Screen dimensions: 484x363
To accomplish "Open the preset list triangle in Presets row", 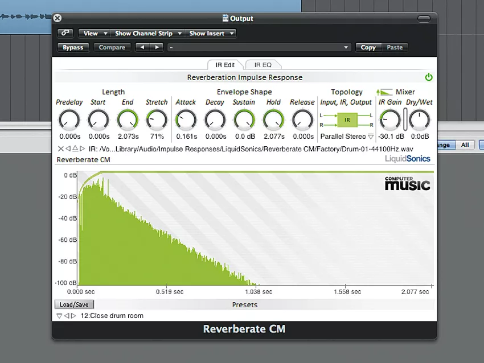I will pyautogui.click(x=59, y=316).
